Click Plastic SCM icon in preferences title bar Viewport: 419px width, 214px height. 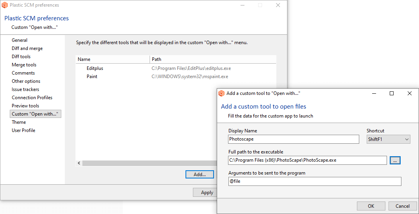[5, 5]
